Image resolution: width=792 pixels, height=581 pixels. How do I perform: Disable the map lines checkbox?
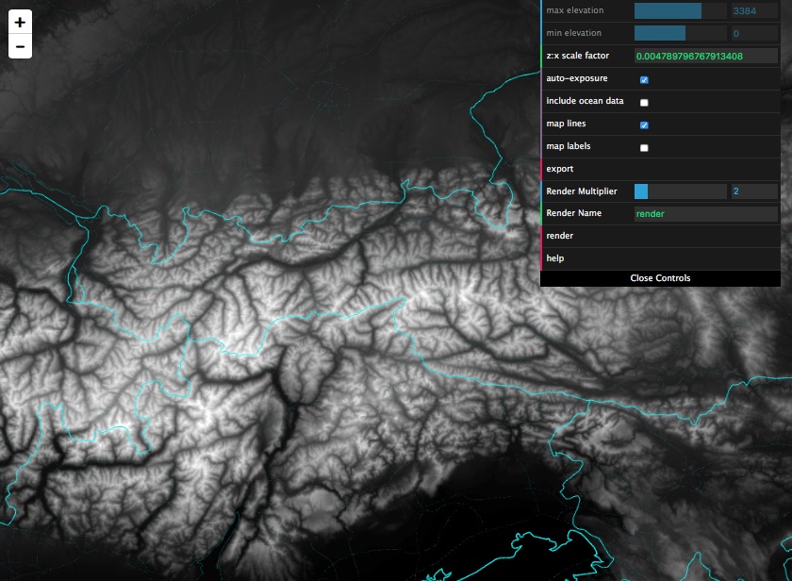pyautogui.click(x=644, y=124)
